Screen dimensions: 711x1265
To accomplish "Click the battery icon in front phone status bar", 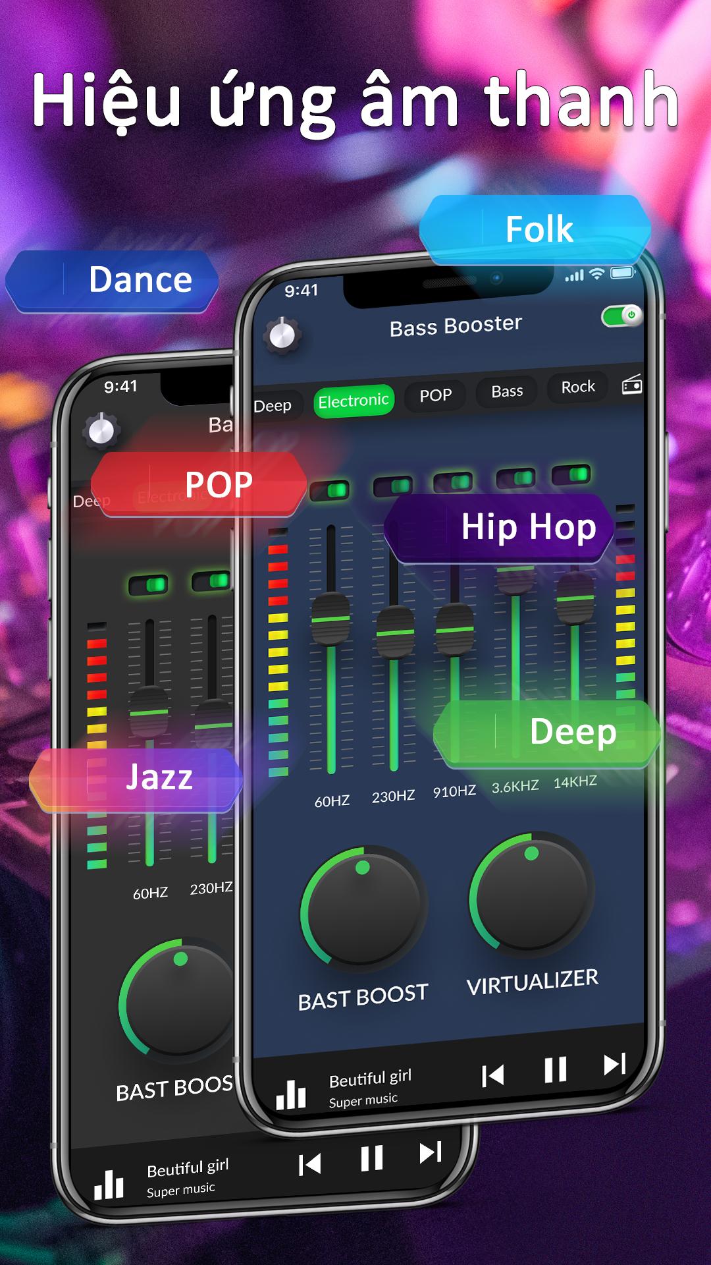I will click(x=622, y=272).
